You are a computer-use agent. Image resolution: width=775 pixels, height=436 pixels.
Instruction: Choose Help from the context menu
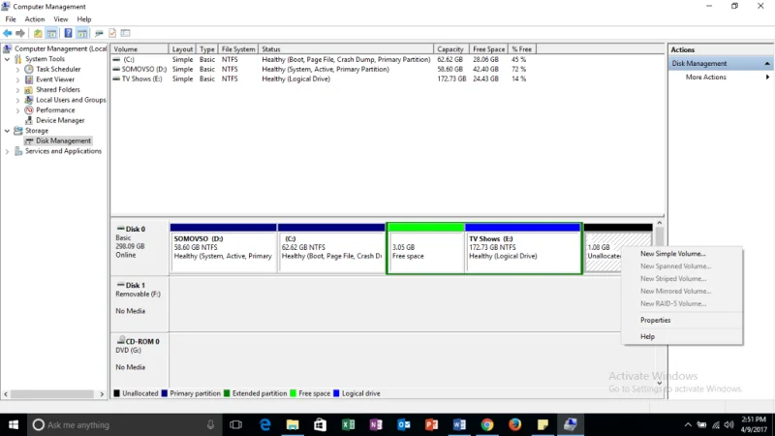(647, 336)
